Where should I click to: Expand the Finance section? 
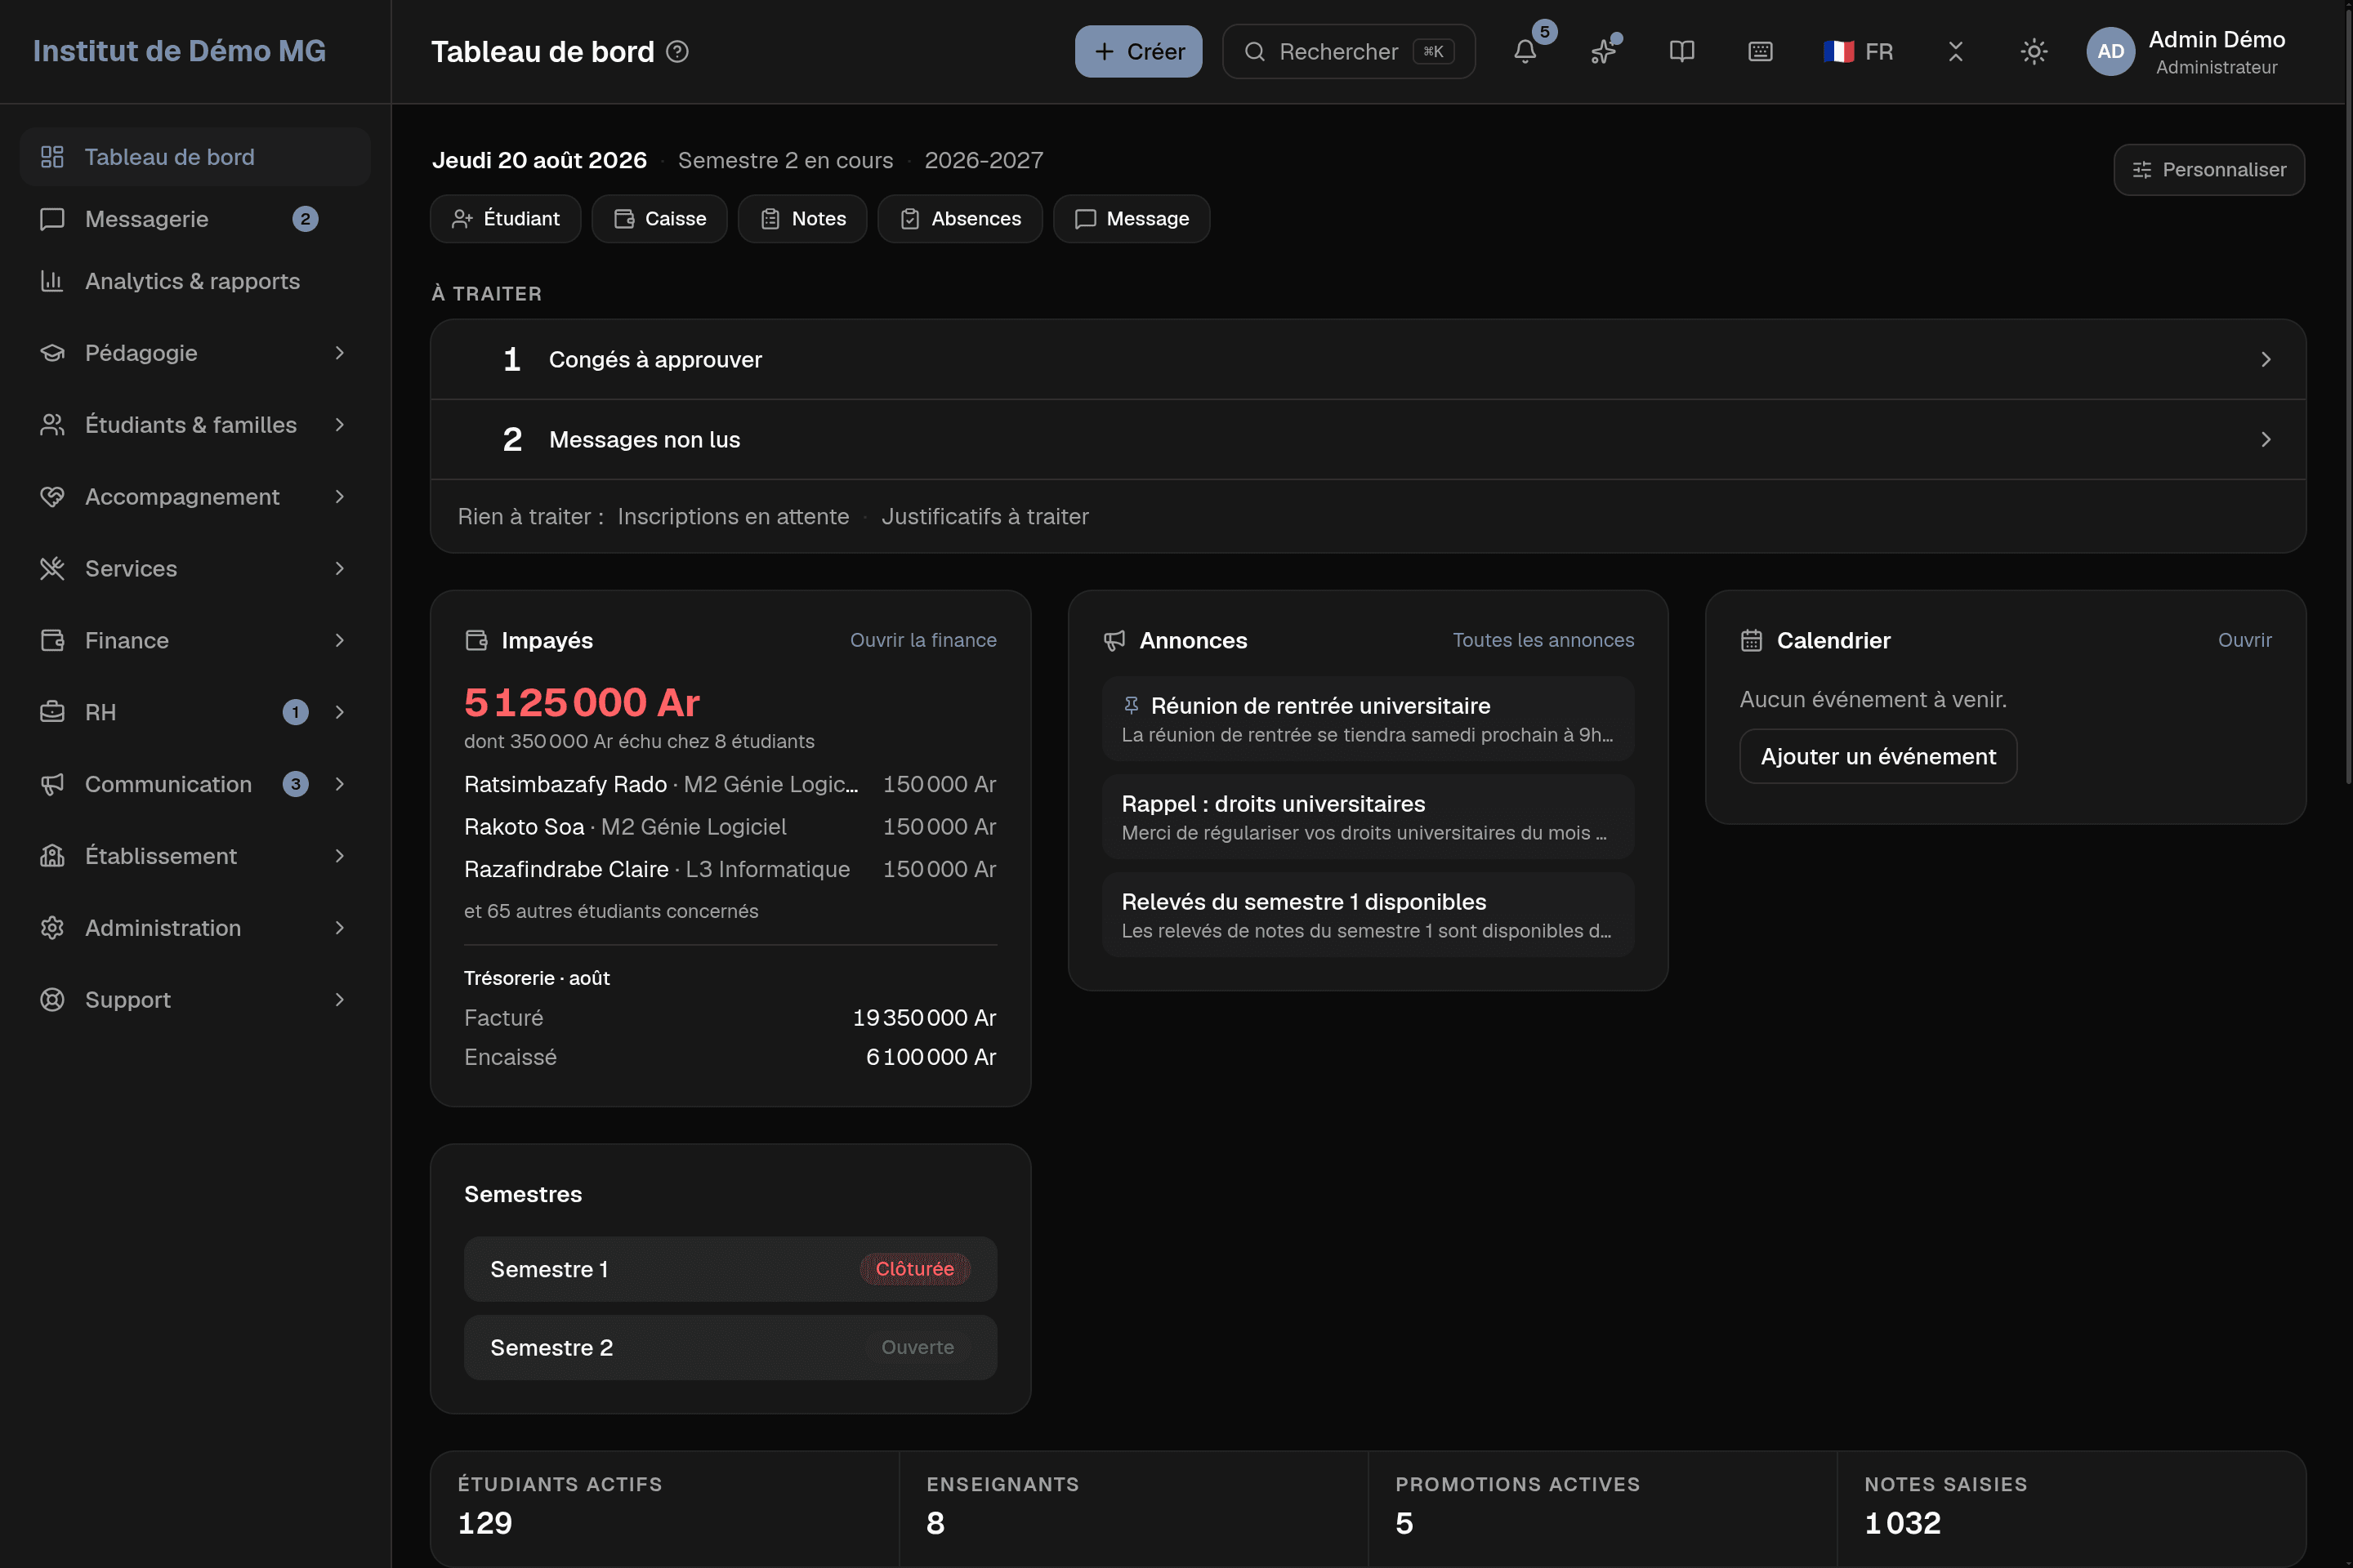click(x=195, y=640)
